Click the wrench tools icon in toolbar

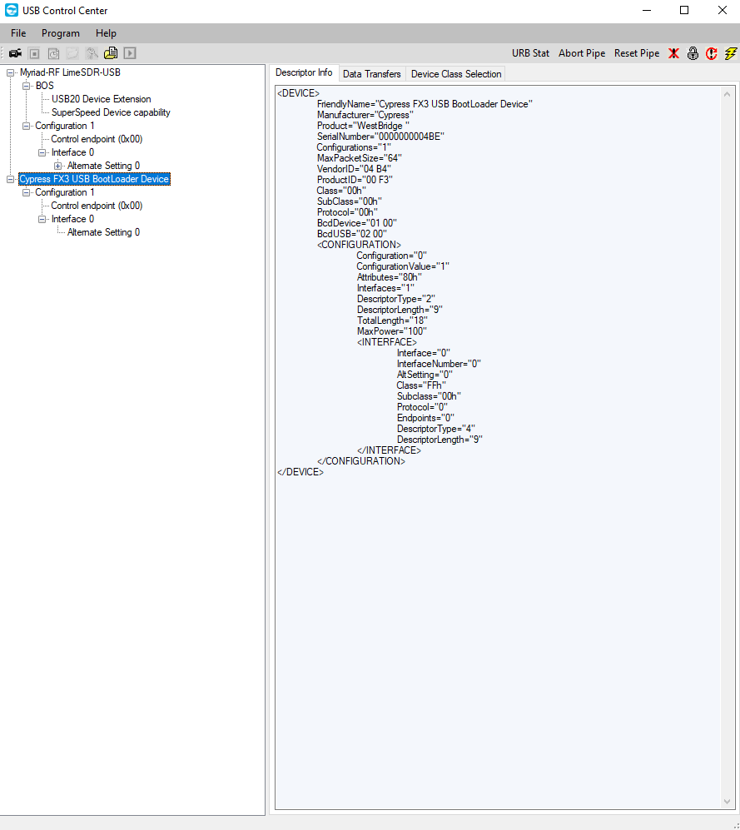tap(92, 53)
